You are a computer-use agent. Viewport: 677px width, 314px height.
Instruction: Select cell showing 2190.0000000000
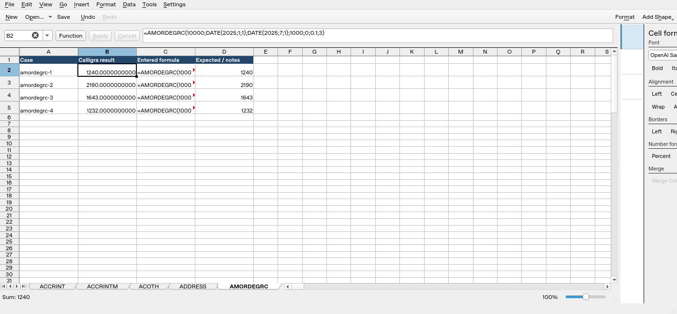[107, 83]
